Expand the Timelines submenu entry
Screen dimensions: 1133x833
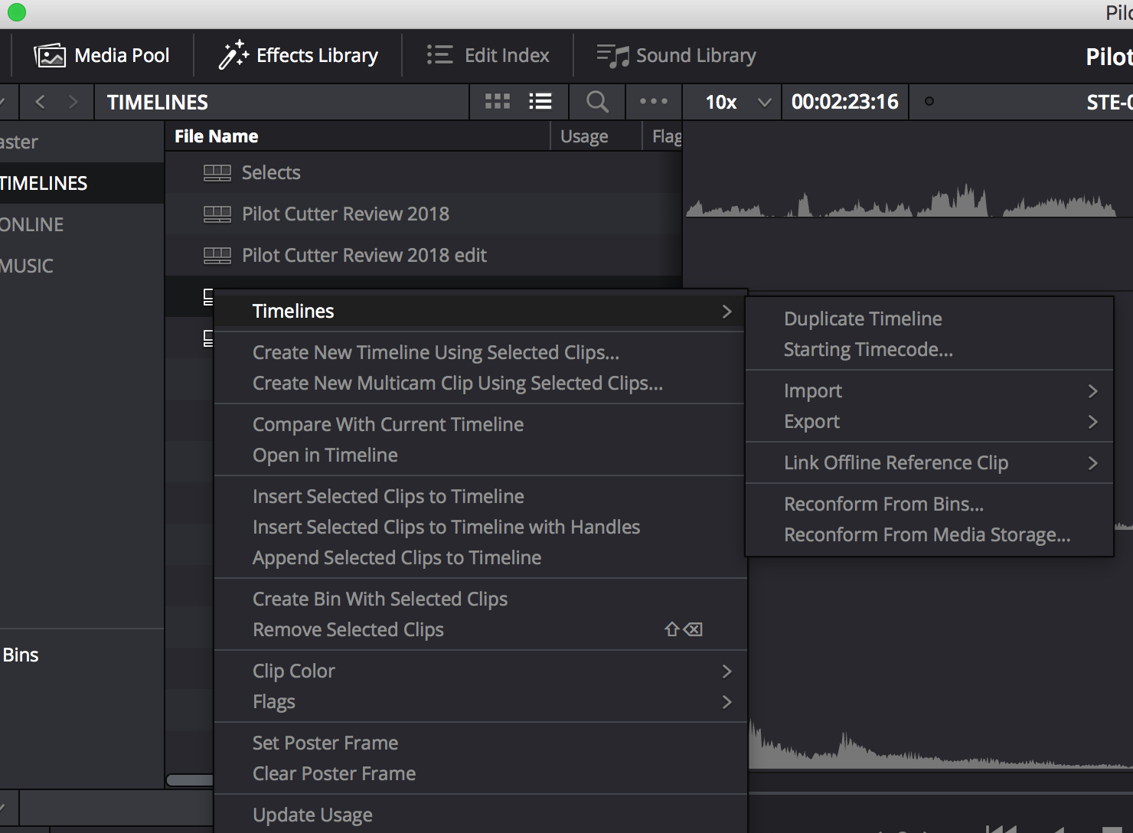tap(480, 311)
